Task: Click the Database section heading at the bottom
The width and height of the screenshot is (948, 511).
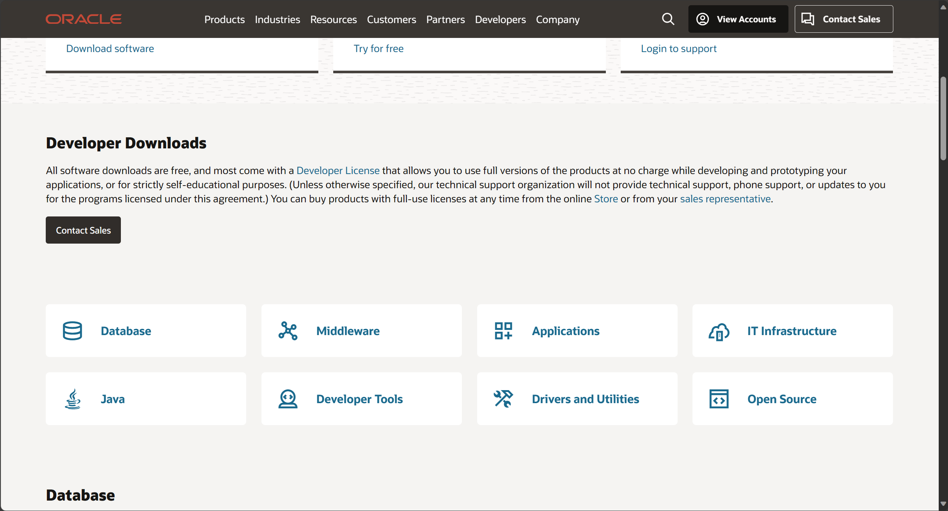Action: click(80, 495)
